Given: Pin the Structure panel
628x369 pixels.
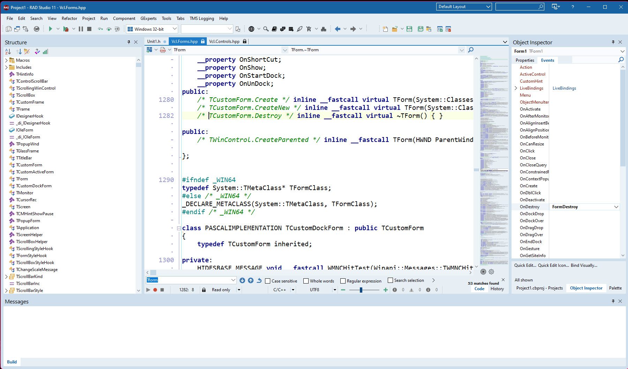Looking at the screenshot, I should [129, 42].
